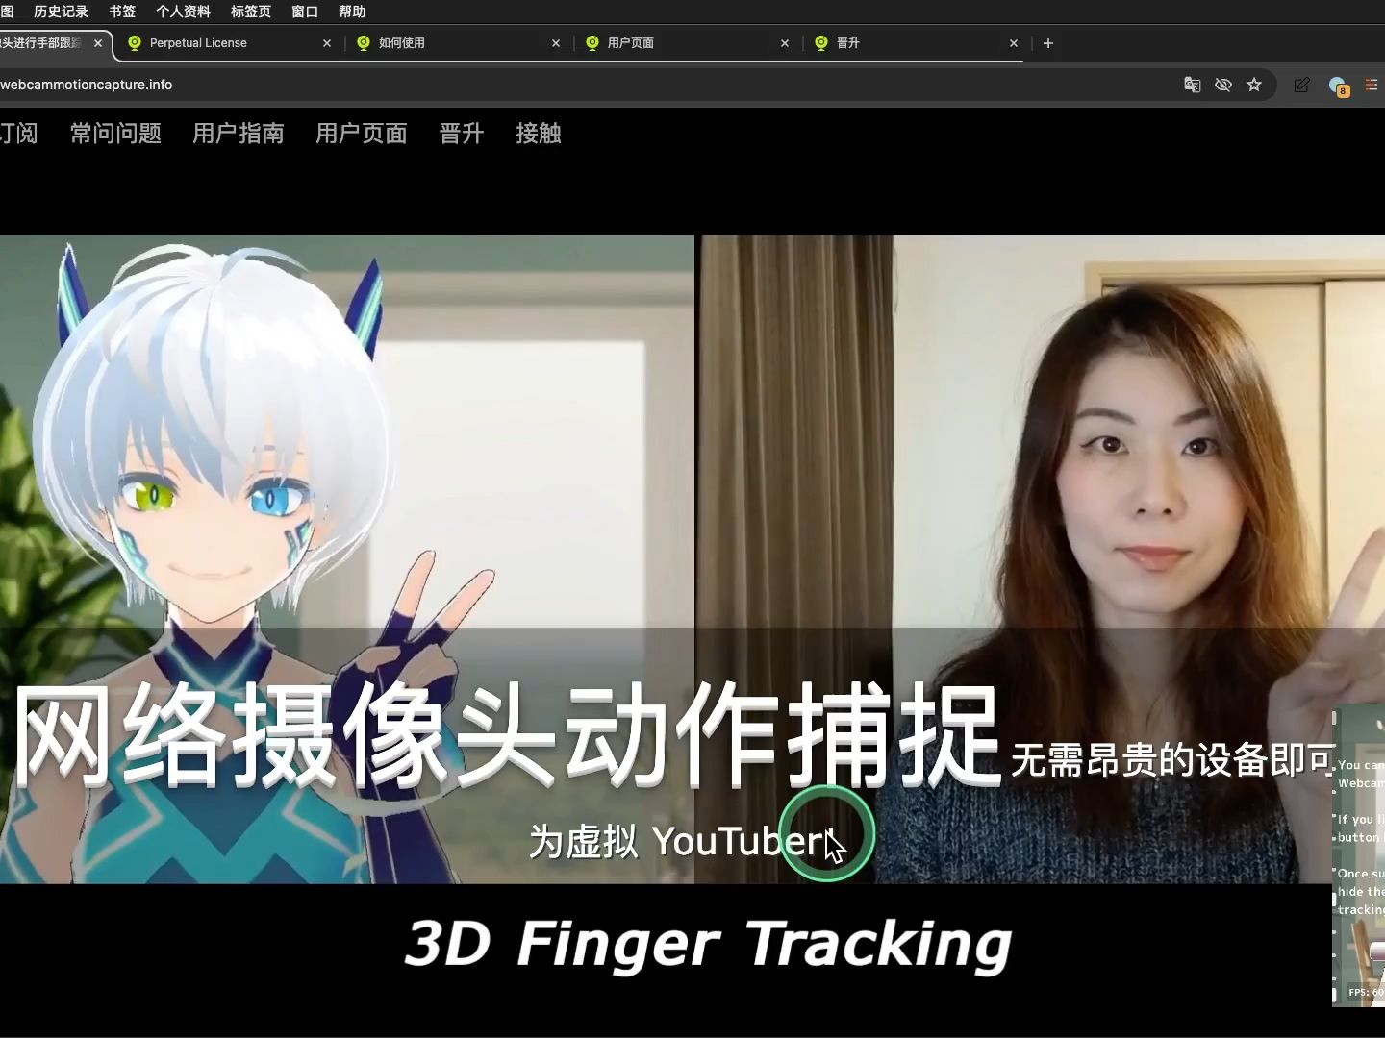
Task: Close the 晋升 tab
Action: (x=1014, y=43)
